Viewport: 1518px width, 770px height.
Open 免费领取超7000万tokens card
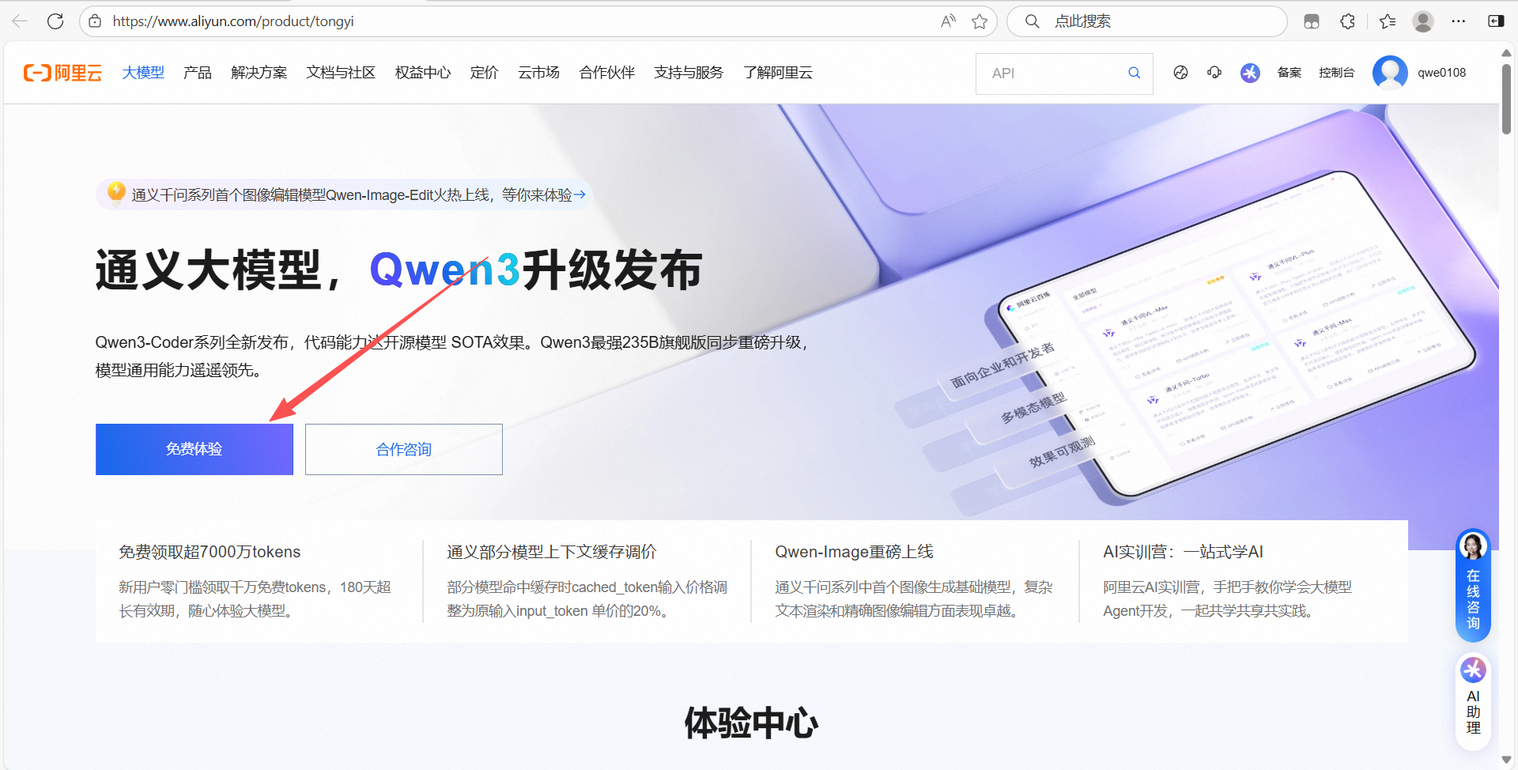click(x=259, y=581)
